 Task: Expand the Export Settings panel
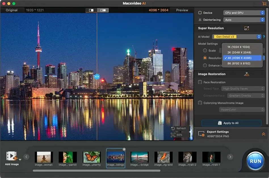pyautogui.click(x=263, y=134)
